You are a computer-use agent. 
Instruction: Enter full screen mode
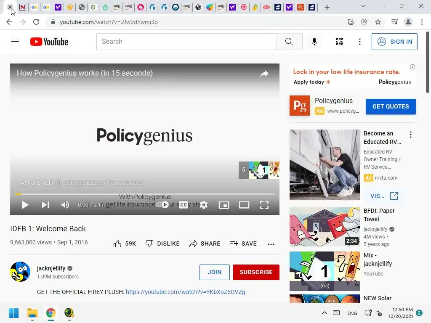[x=264, y=205]
